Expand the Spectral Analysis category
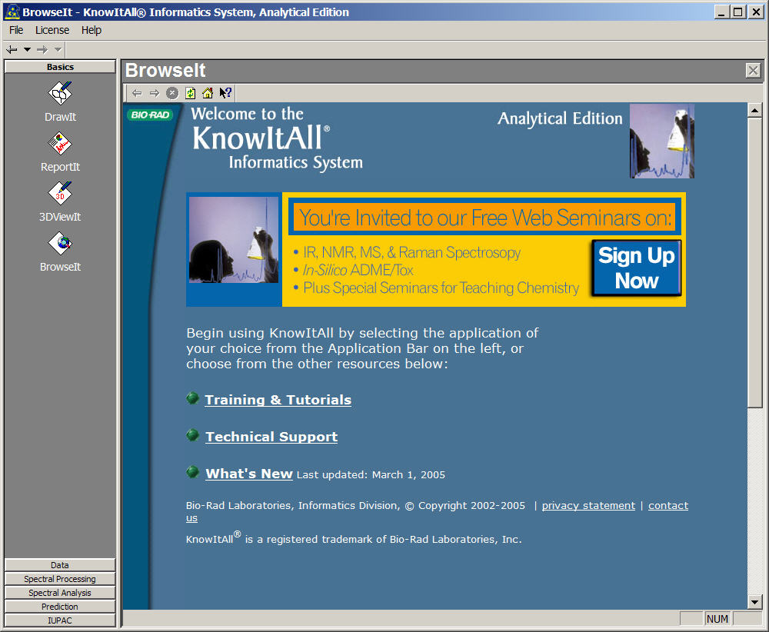The height and width of the screenshot is (632, 769). click(60, 592)
